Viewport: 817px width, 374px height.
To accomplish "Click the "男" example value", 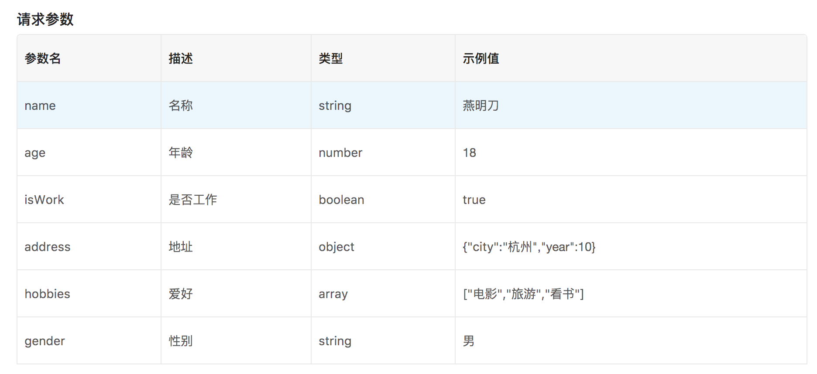I will pos(469,341).
